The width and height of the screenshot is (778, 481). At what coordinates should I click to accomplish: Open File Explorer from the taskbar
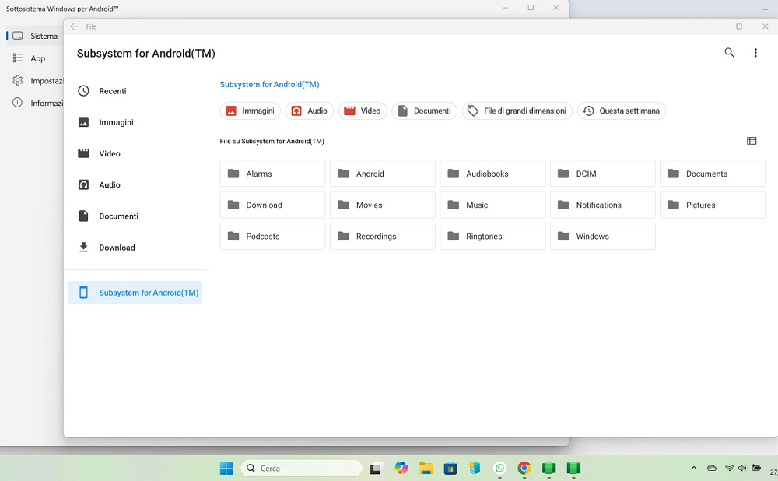[x=426, y=468]
